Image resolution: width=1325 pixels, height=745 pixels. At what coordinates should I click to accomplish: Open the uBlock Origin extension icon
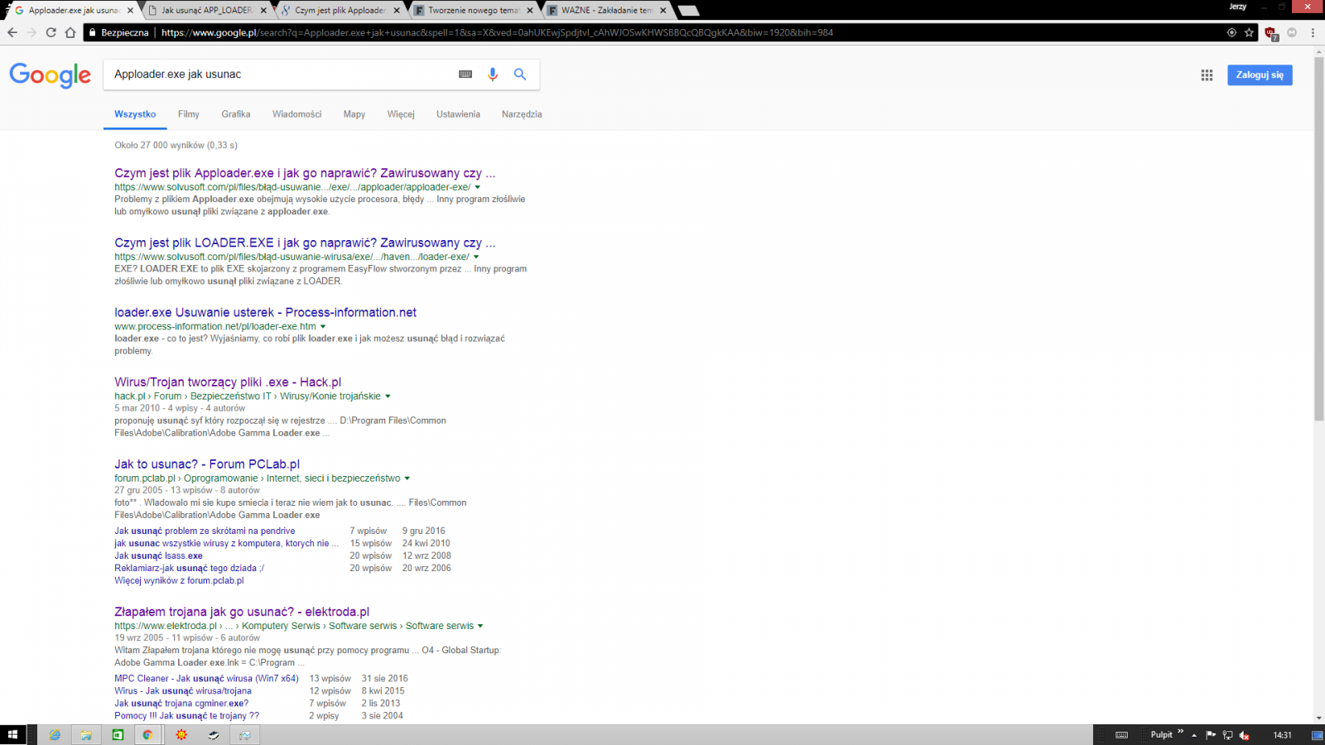tap(1271, 33)
